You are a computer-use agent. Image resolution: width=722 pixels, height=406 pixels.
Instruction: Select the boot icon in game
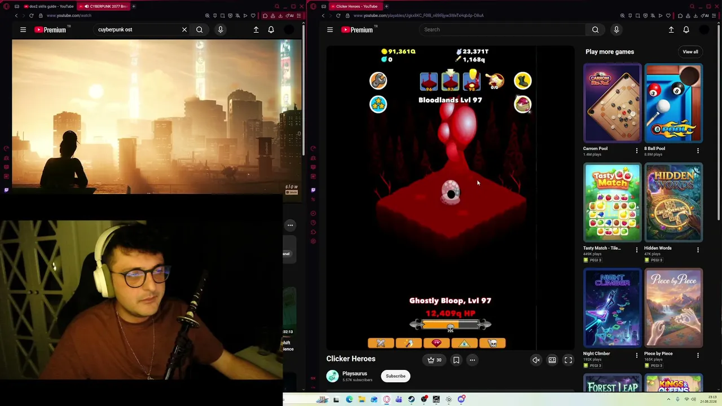522,81
